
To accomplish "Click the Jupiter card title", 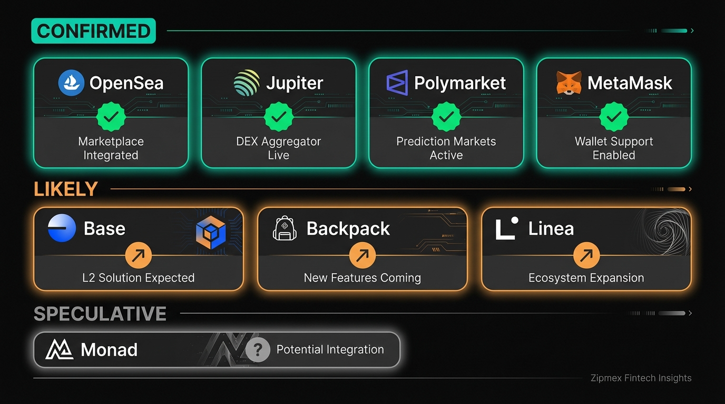I will (295, 83).
